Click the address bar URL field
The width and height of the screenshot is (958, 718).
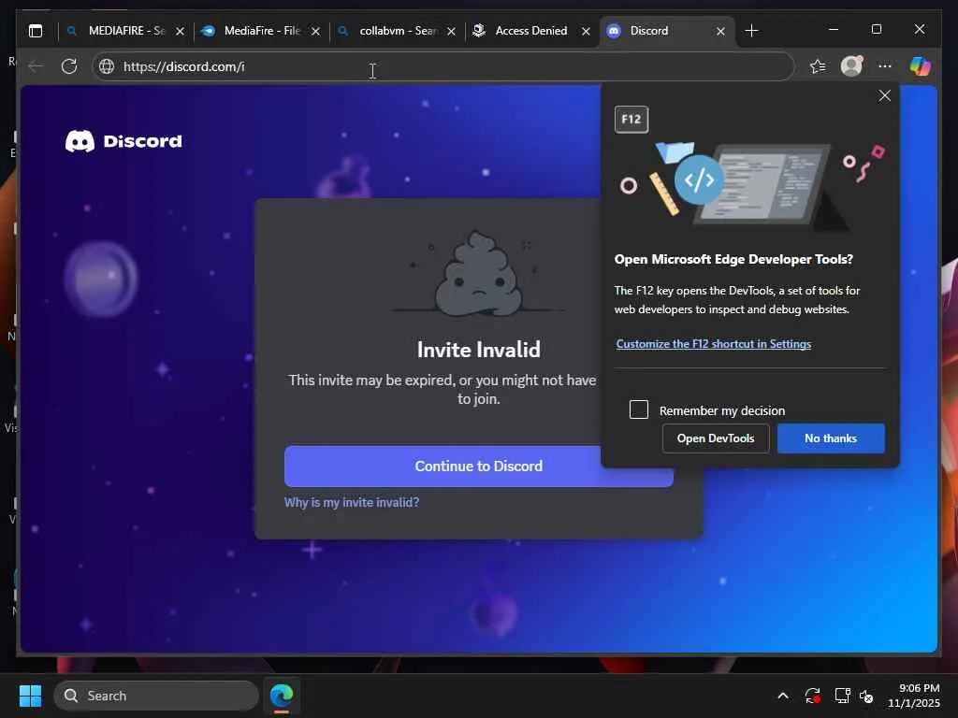click(x=443, y=66)
